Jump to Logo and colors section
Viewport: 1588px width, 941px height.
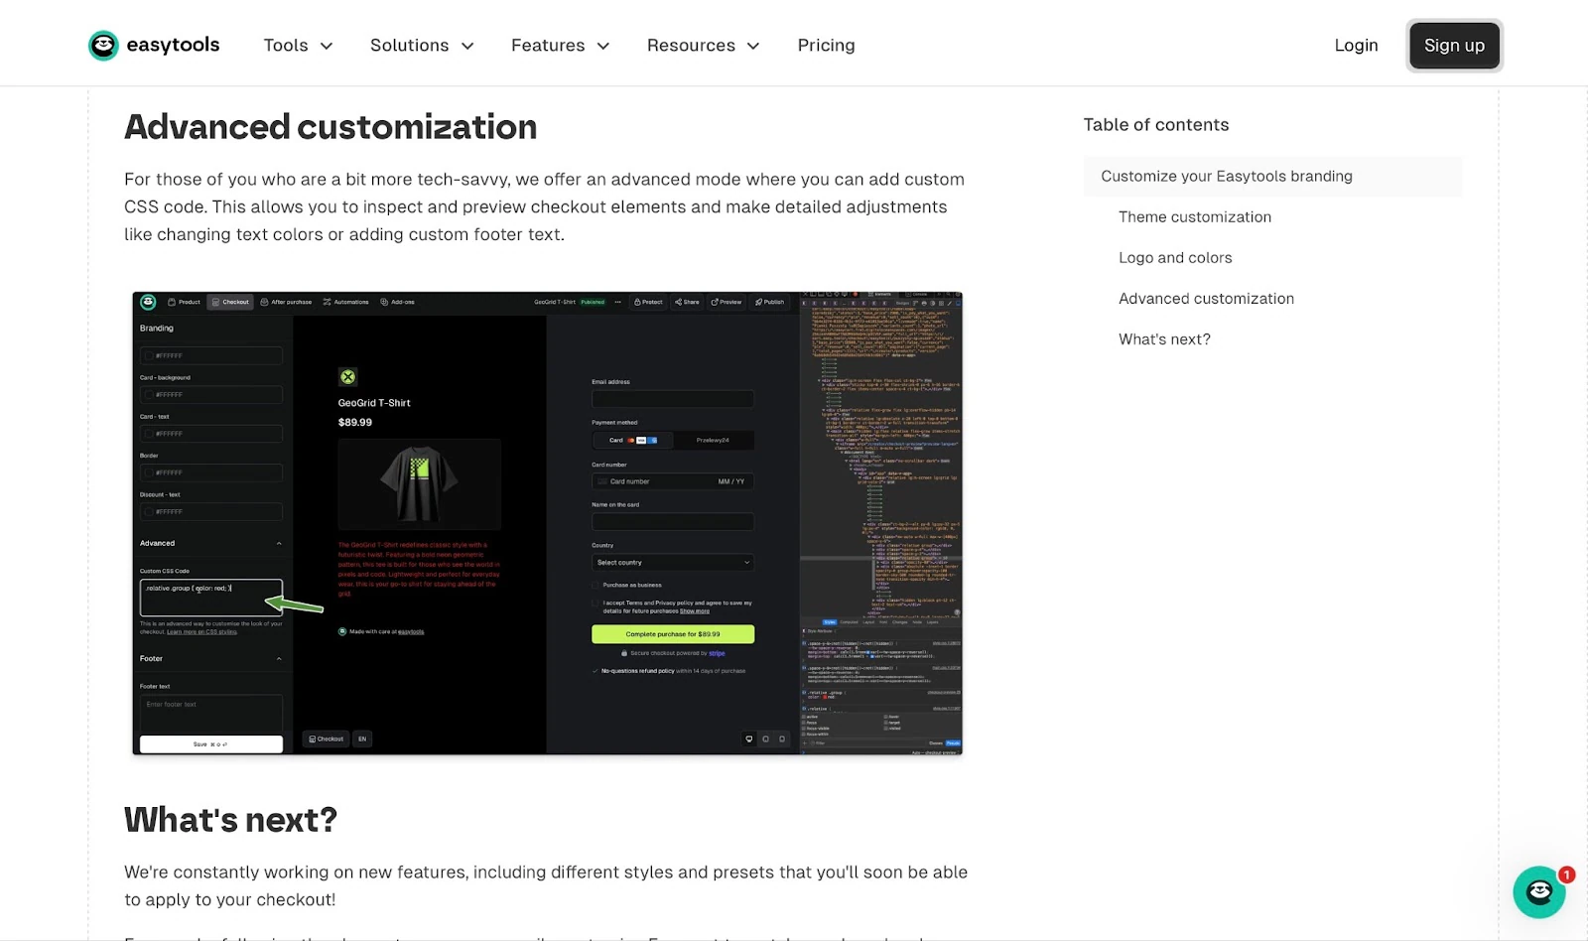(1175, 257)
